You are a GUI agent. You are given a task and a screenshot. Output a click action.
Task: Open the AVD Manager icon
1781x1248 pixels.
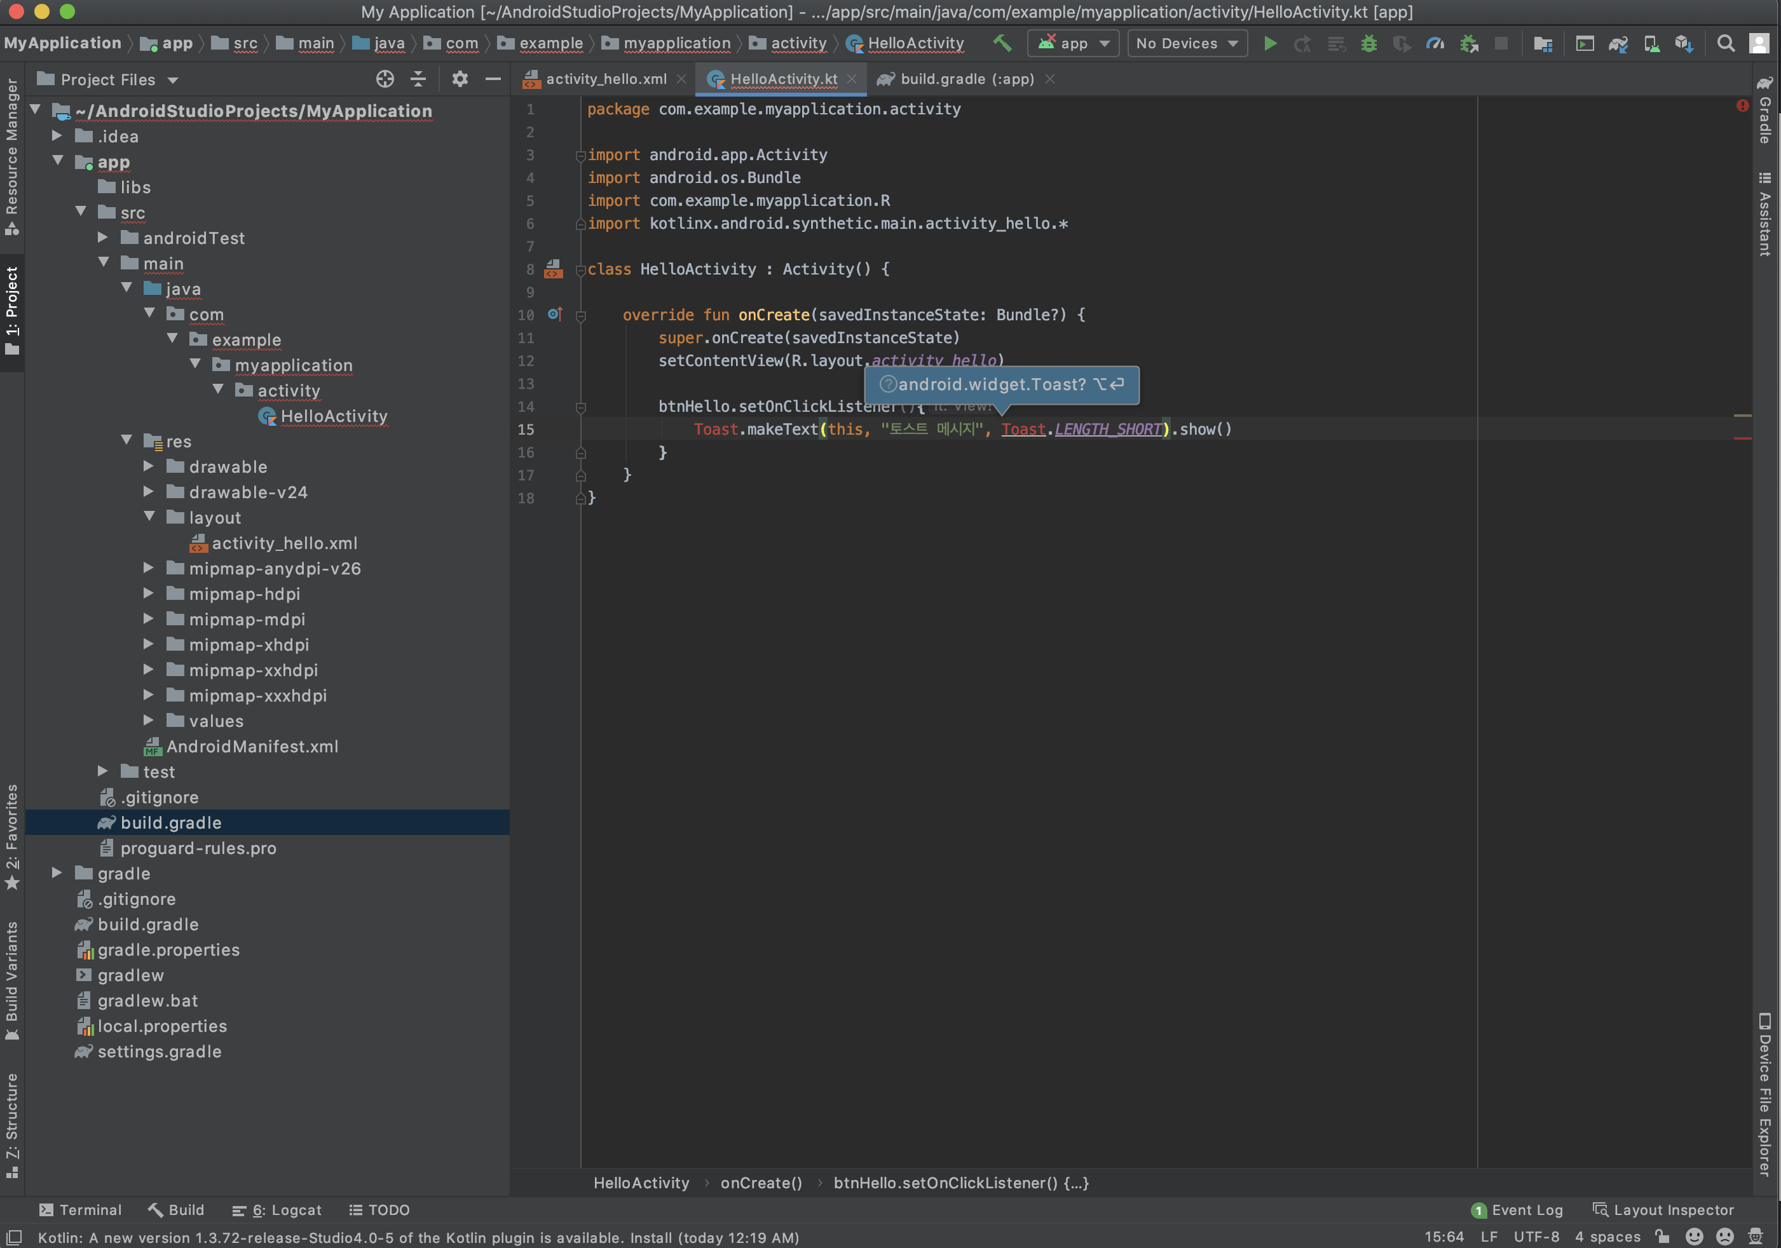1651,43
